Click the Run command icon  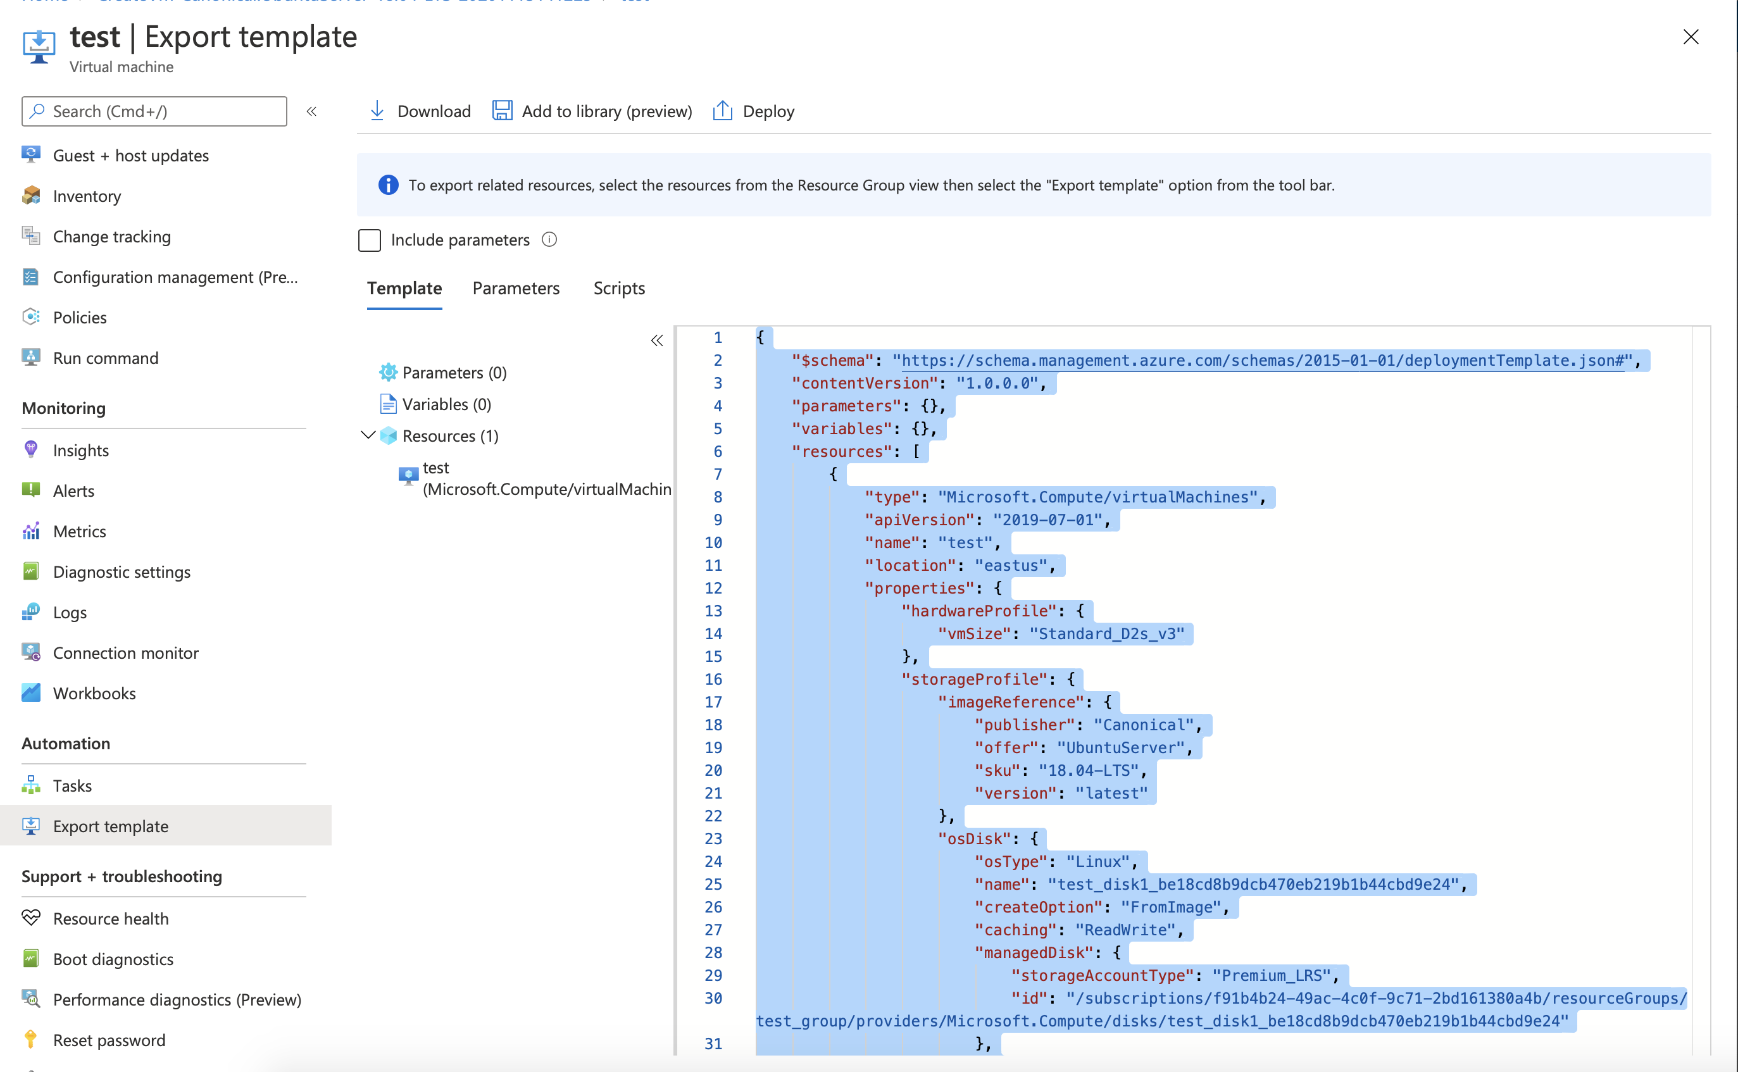click(31, 358)
